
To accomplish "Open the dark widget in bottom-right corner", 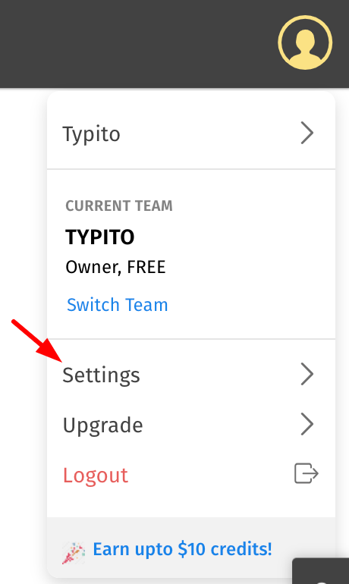I will tap(321, 571).
